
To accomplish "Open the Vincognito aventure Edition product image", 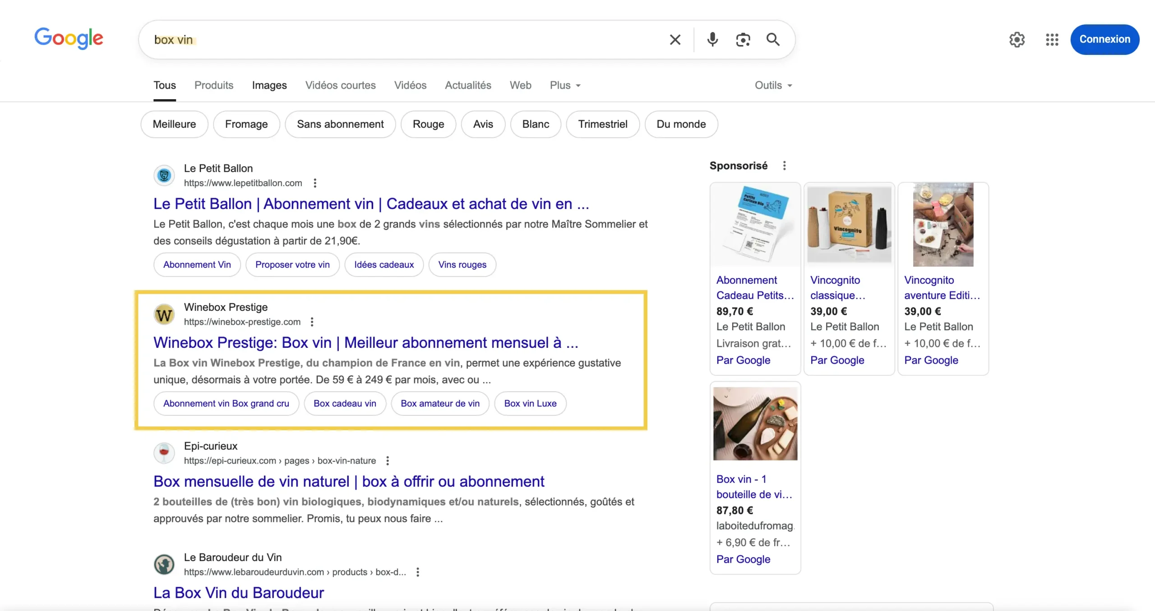I will click(x=943, y=224).
